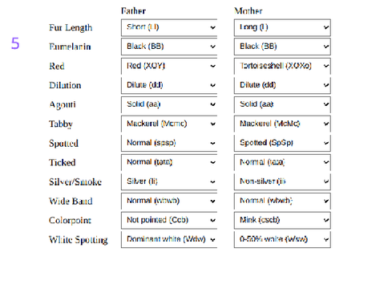This screenshot has width=384, height=289.
Task: Expand Mother Tabby Mackerel (McMc) dropdown
Action: coord(282,124)
